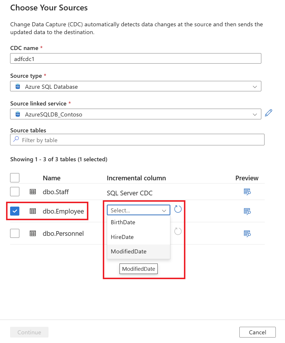The image size is (285, 343).
Task: Click the refresh icon on dbo.Personnel row
Action: tap(178, 231)
